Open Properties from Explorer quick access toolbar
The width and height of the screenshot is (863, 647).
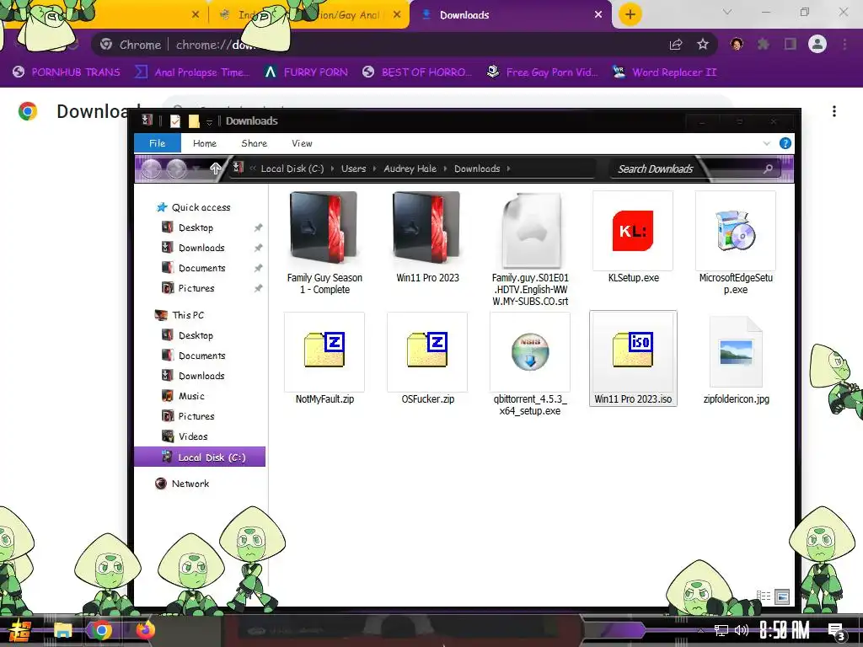click(x=175, y=121)
